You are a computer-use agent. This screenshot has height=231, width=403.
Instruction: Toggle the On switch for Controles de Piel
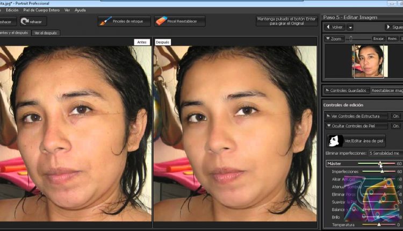395,126
